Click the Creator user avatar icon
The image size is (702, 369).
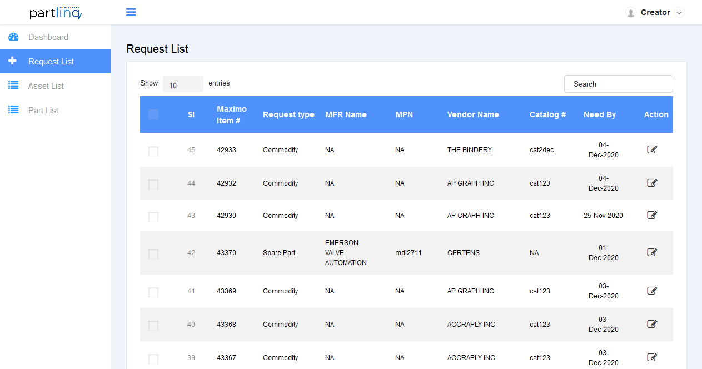[x=630, y=13]
